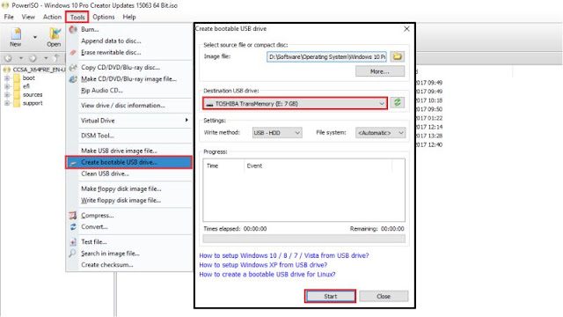Viewport: 563px width, 317px height.
Task: Open the View menu
Action: (28, 17)
